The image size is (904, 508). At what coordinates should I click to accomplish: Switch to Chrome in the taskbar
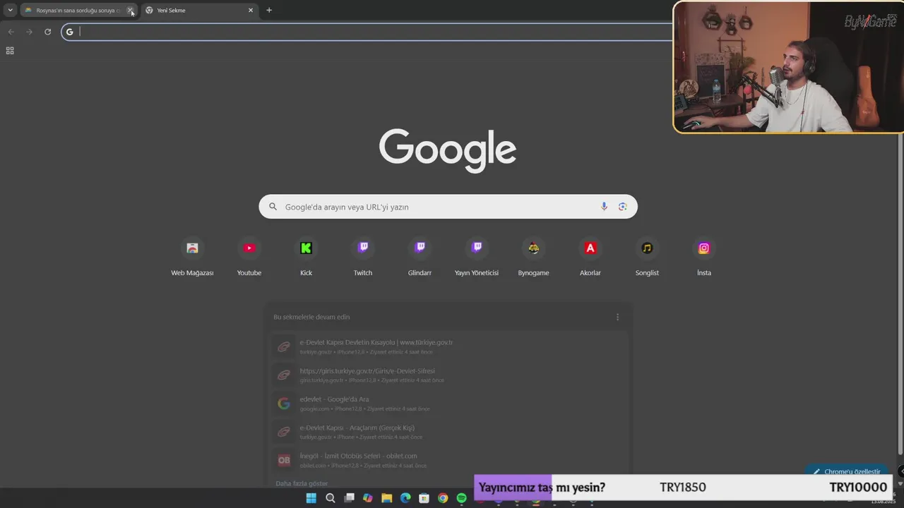point(443,498)
